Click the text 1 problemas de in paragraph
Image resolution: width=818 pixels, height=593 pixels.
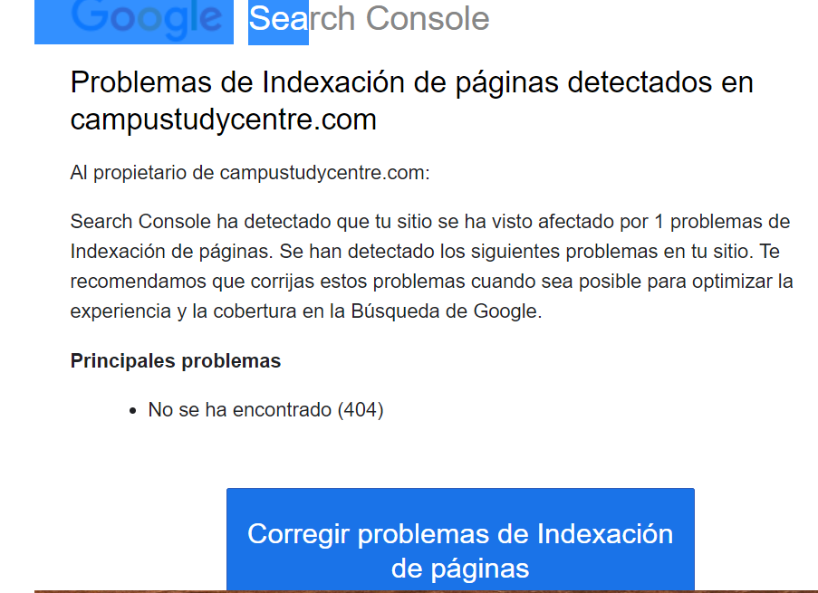(x=722, y=222)
